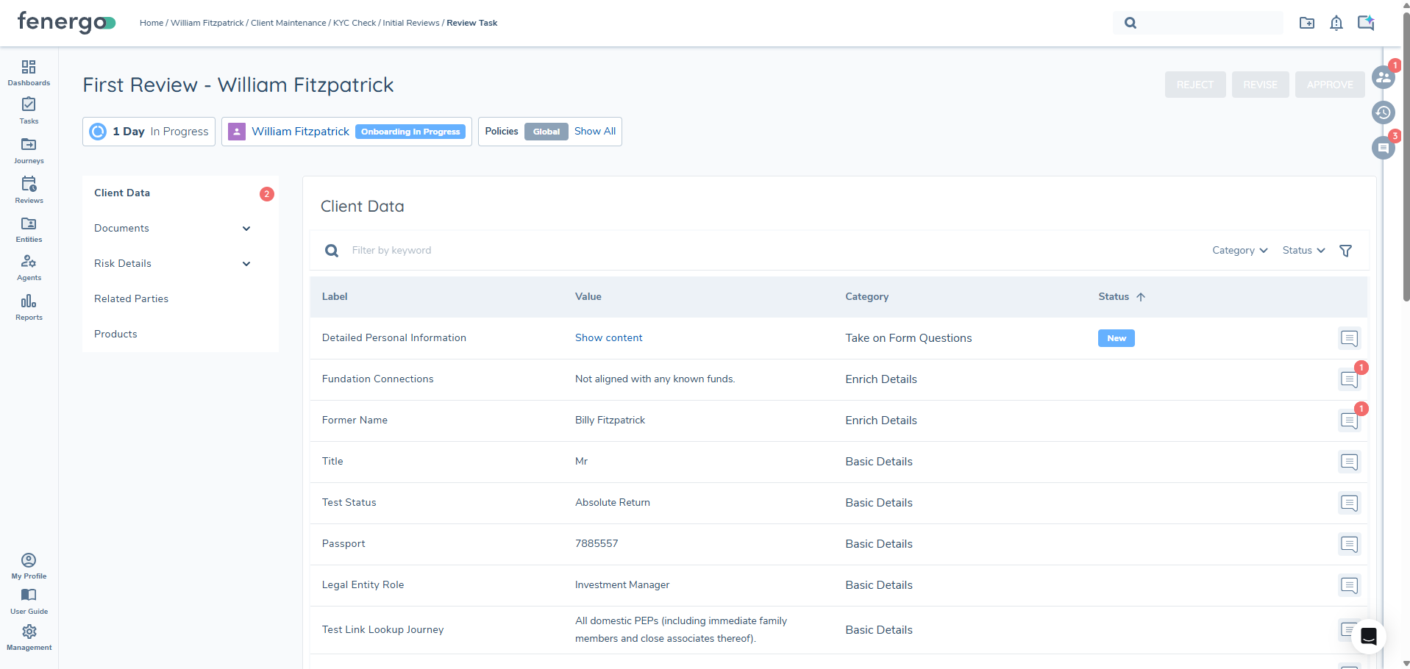Open the team members icon with badge
1410x669 pixels.
coord(1383,77)
